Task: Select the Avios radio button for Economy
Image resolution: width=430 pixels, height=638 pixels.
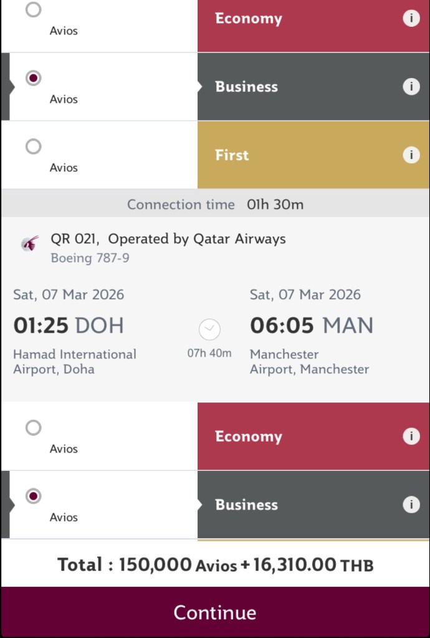Action: (x=33, y=10)
